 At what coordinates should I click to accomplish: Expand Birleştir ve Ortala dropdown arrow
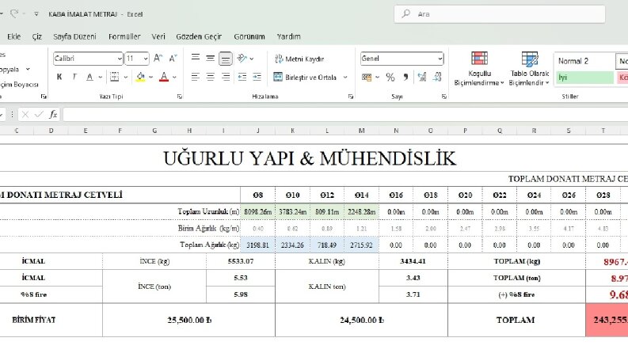tap(345, 78)
